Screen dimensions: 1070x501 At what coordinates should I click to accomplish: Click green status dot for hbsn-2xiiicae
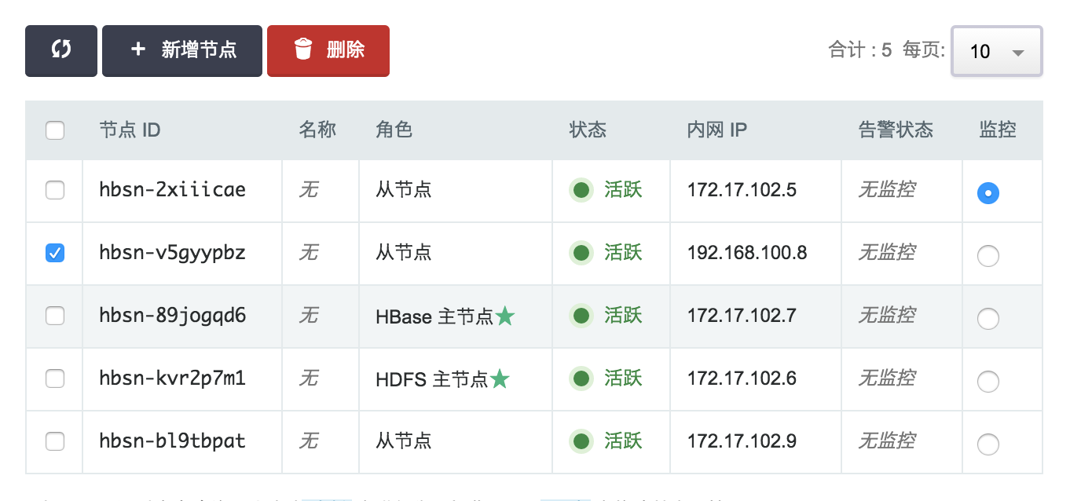coord(581,190)
